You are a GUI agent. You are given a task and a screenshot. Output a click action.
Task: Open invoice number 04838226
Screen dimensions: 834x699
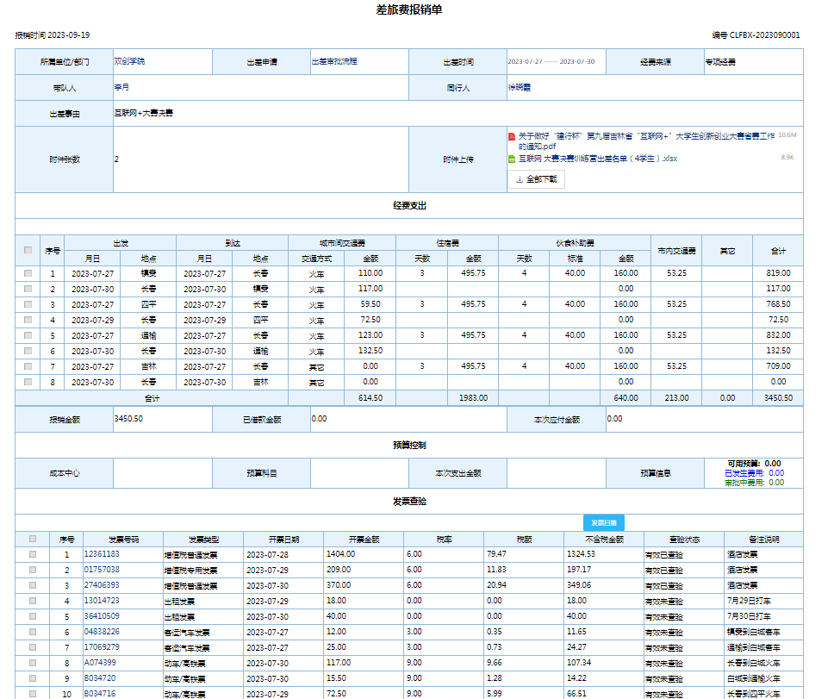coord(102,632)
